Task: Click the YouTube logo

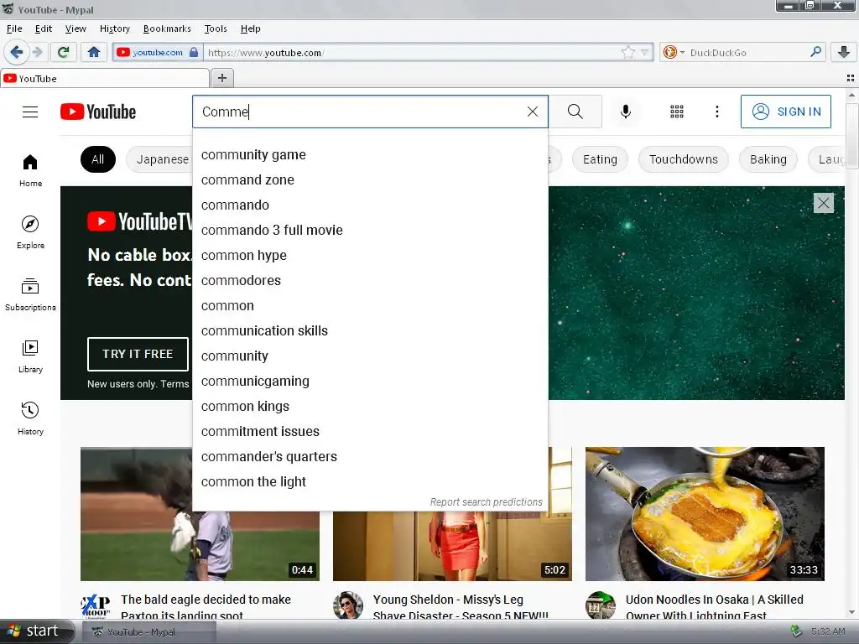Action: click(x=98, y=112)
